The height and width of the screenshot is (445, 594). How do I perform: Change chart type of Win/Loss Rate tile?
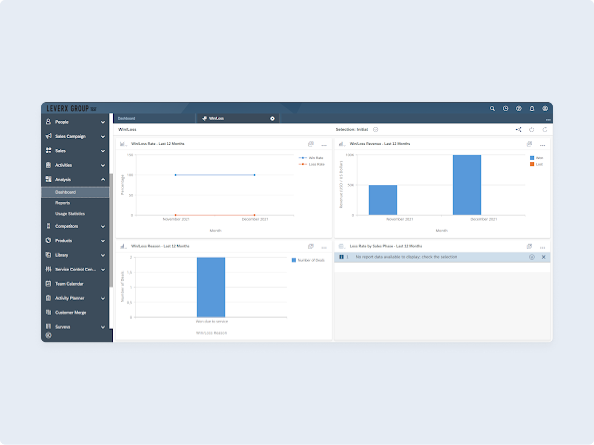[123, 144]
